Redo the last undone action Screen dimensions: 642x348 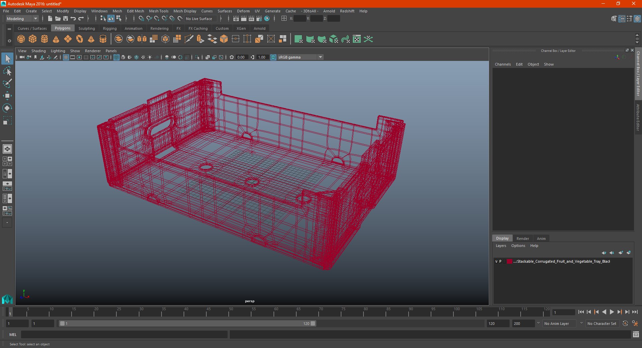(x=81, y=19)
